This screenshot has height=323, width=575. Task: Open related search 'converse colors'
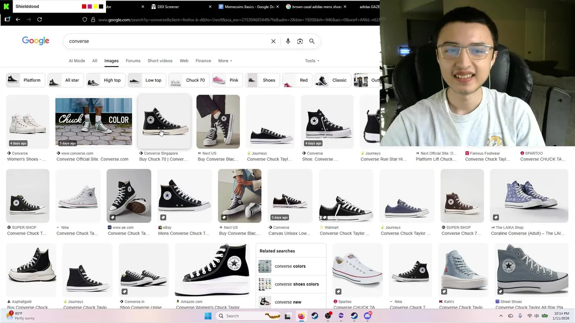291,266
